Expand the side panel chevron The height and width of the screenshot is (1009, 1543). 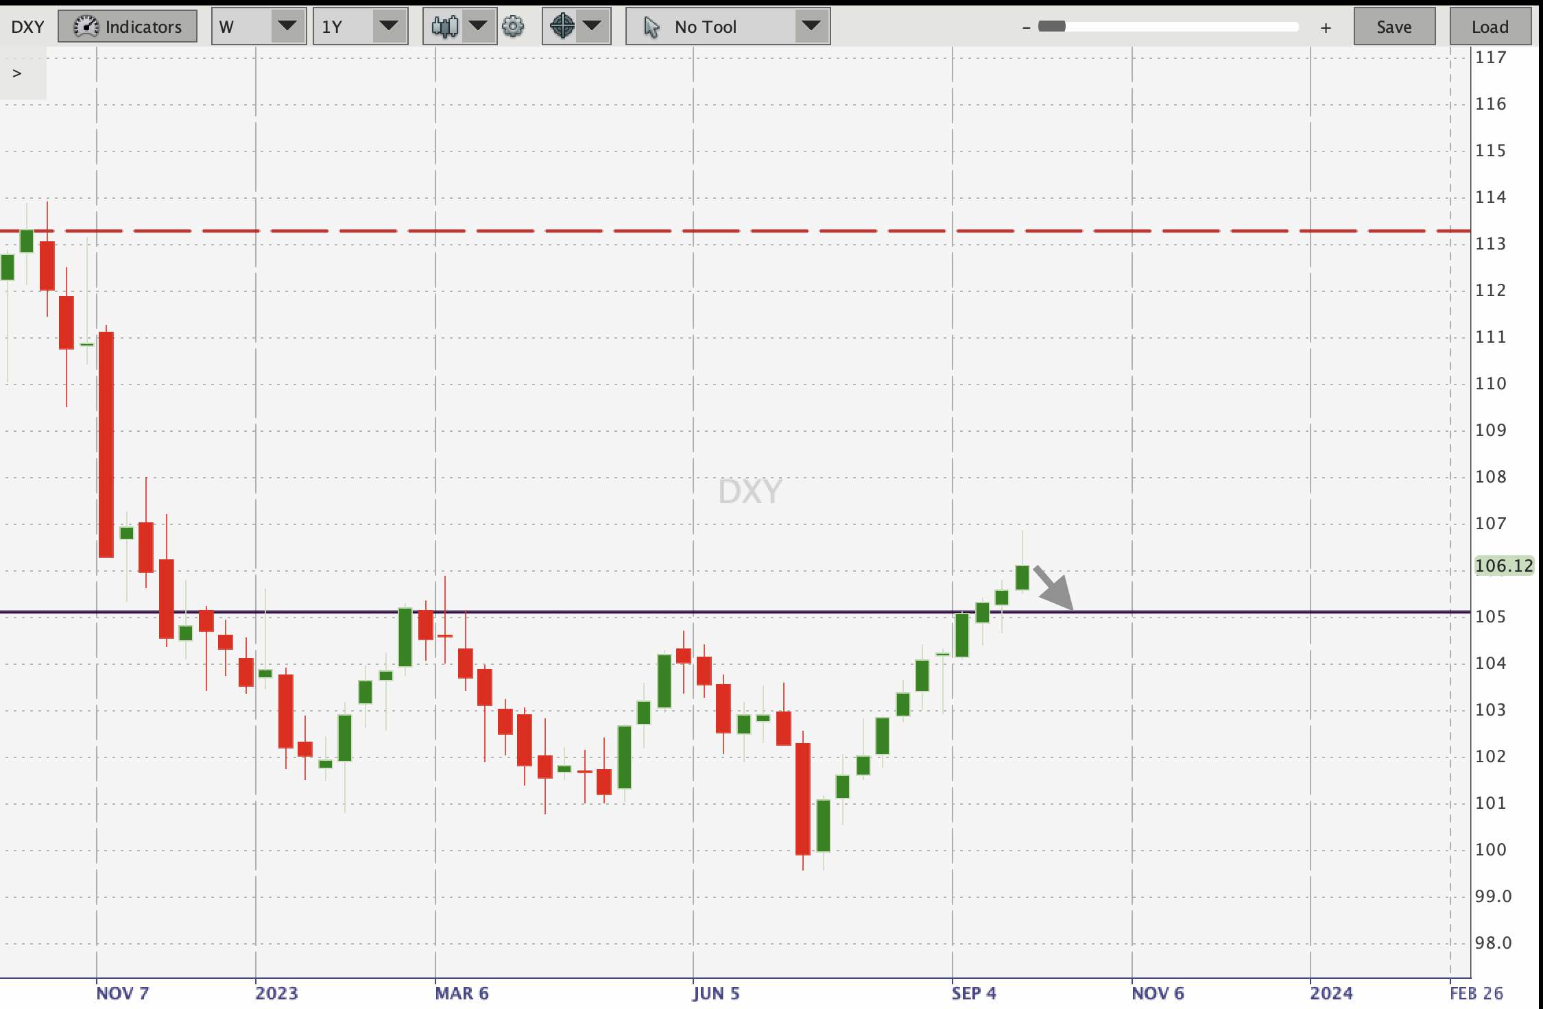click(17, 73)
